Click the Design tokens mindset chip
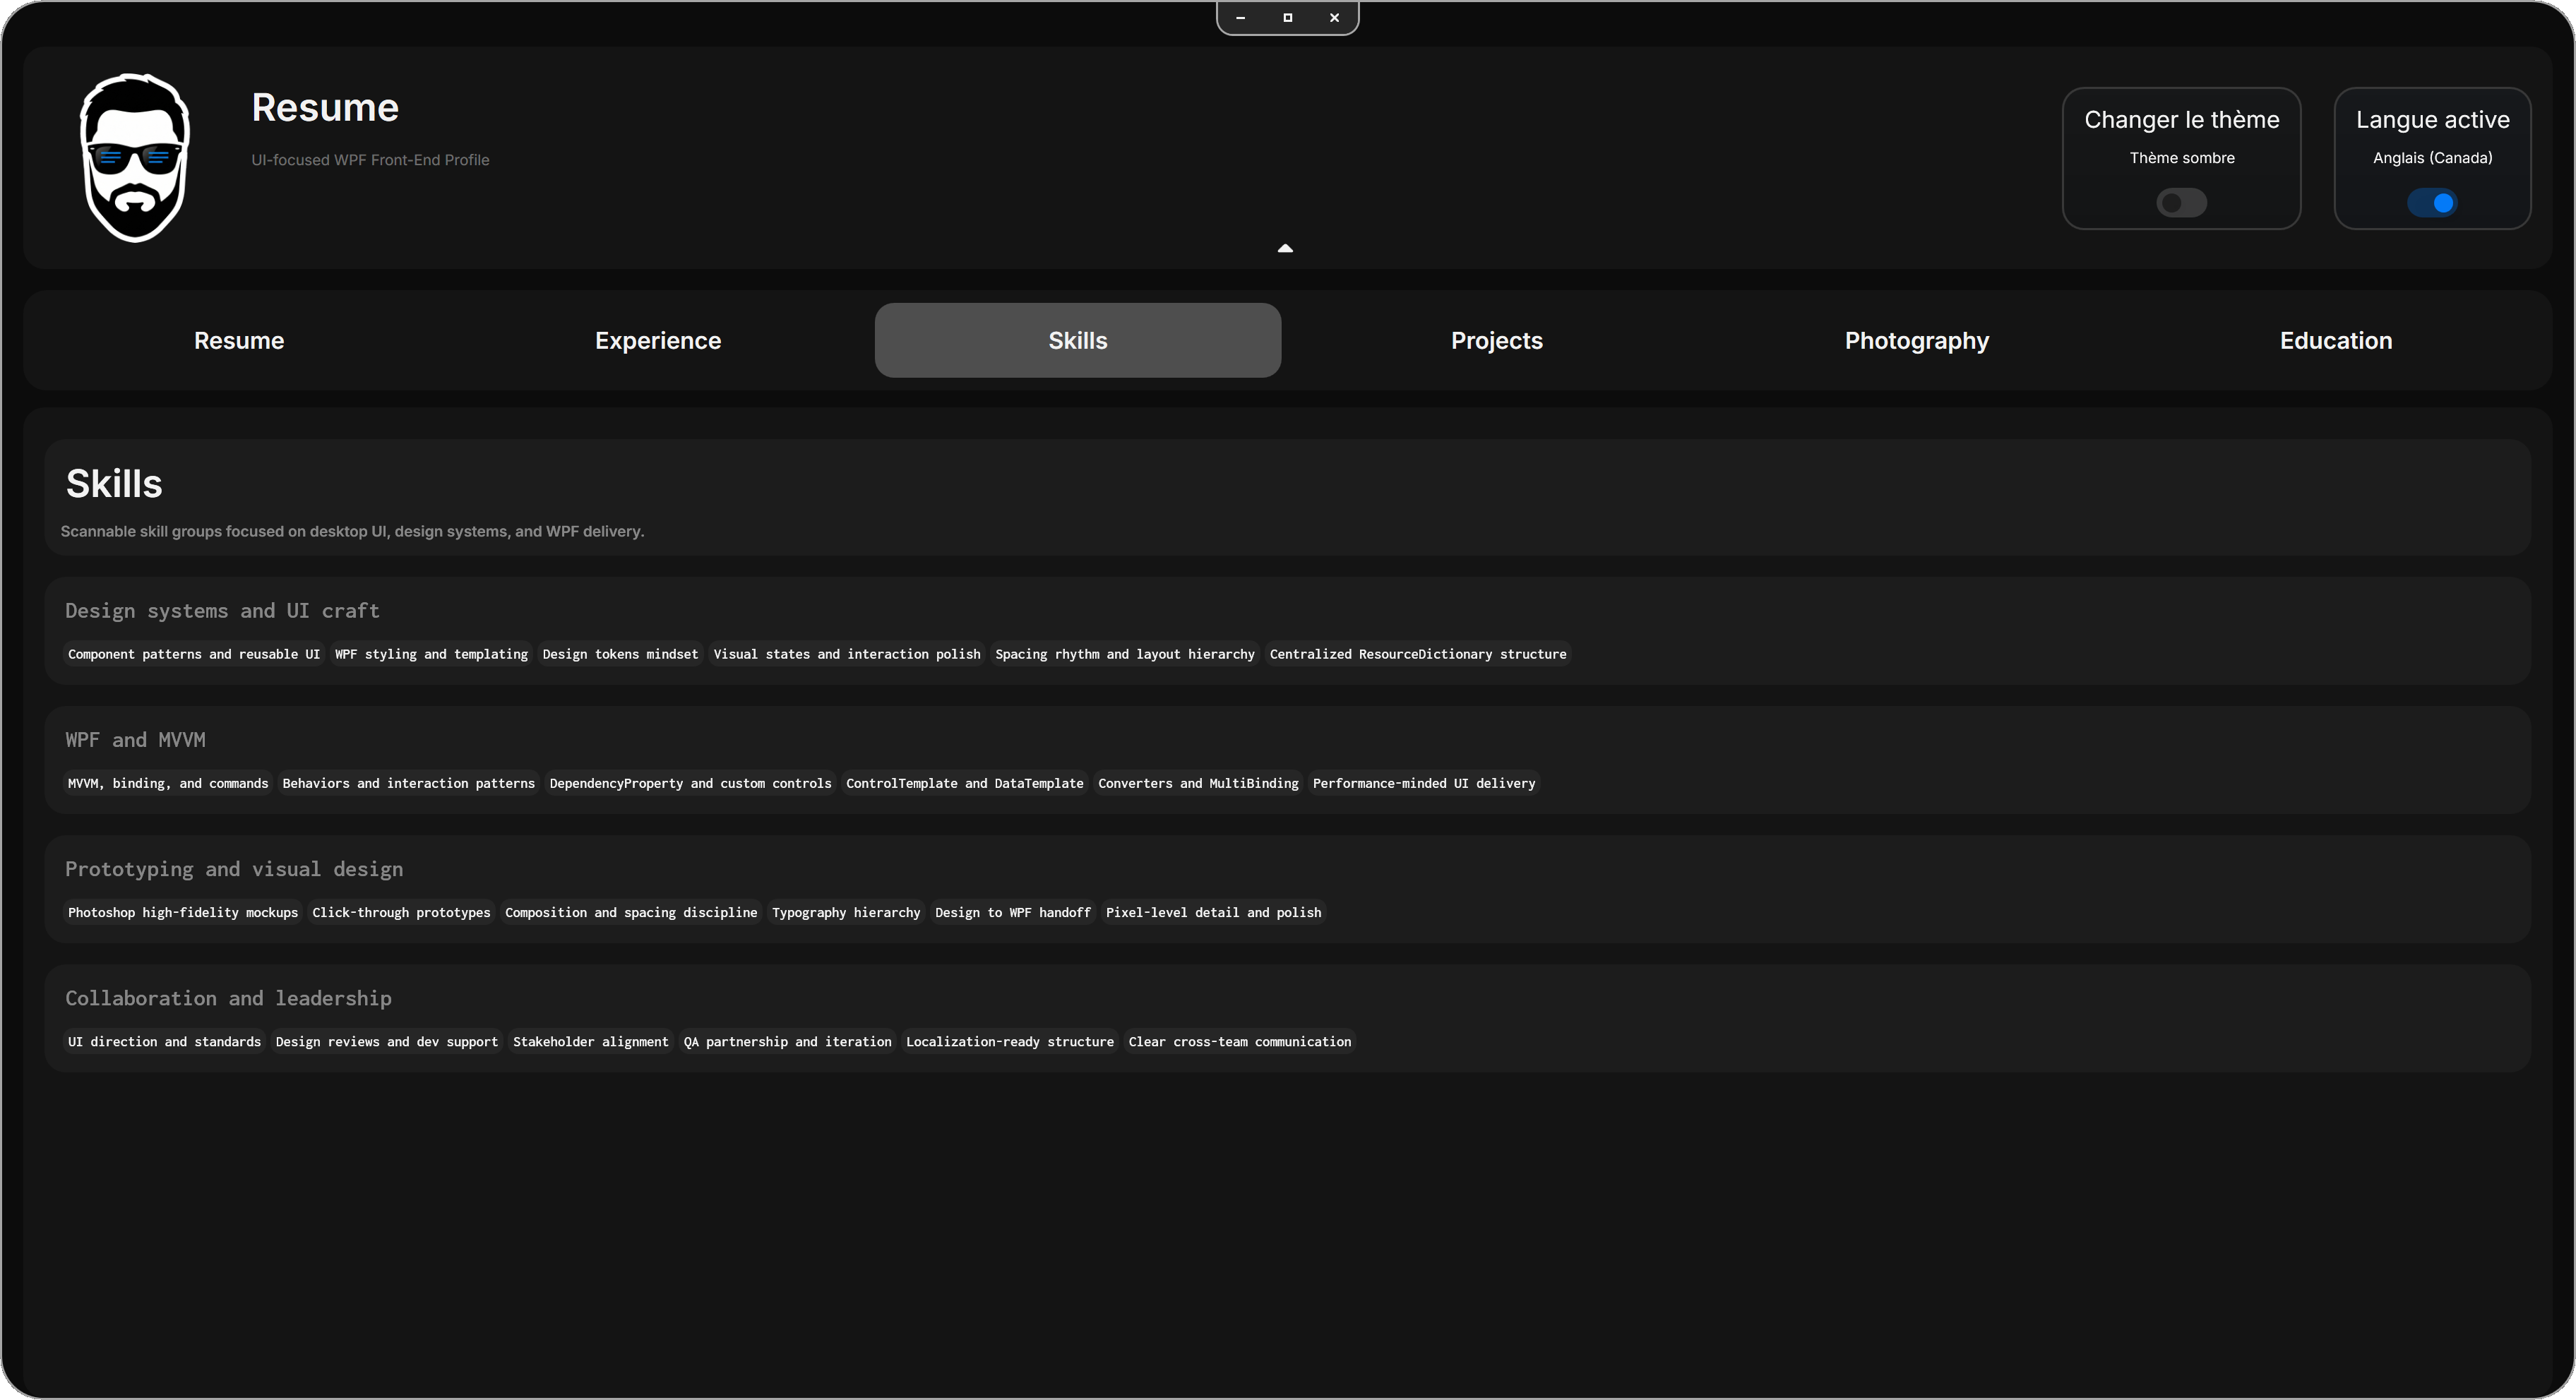This screenshot has height=1400, width=2576. point(620,654)
